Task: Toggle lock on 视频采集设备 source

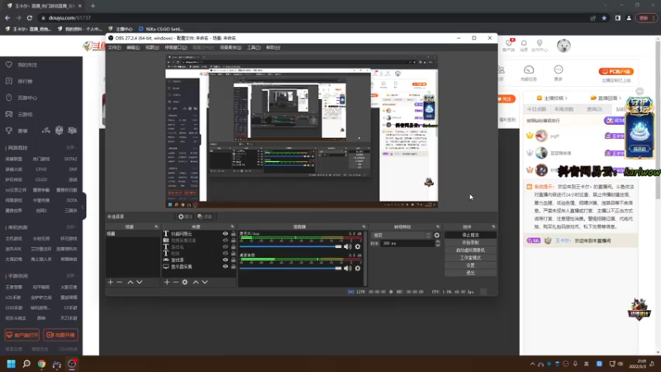Action: (233, 240)
